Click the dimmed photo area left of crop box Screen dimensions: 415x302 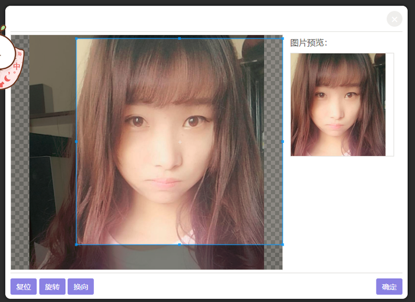tap(53, 152)
